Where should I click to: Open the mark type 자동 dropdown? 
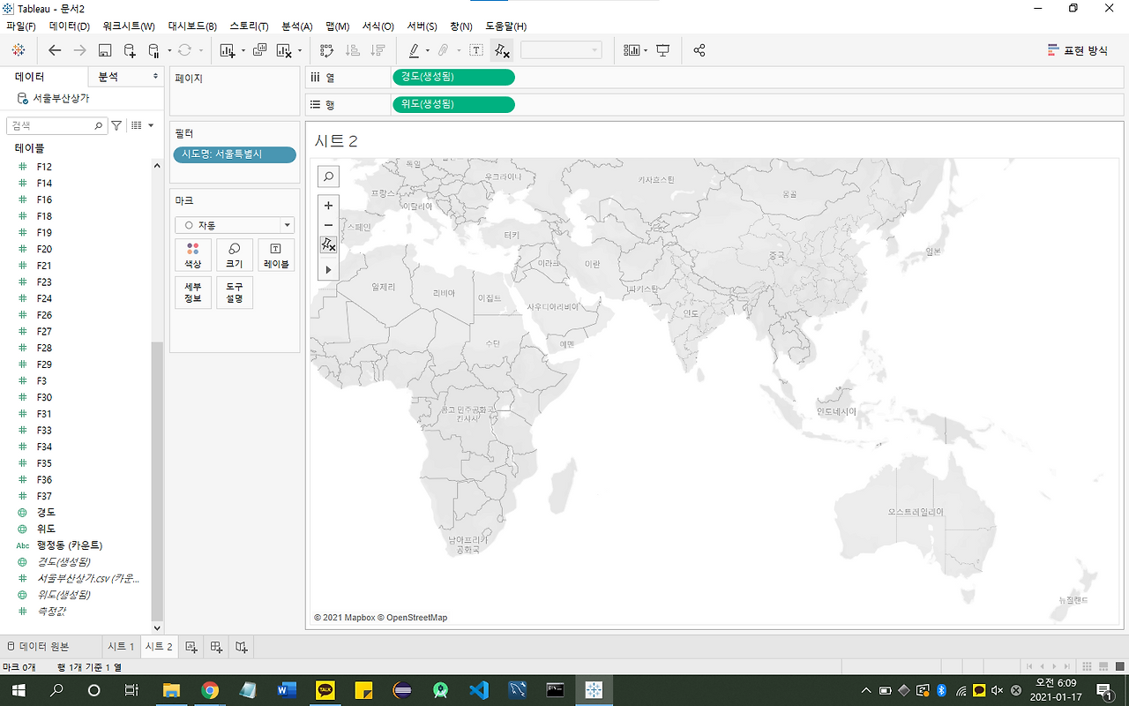coord(235,225)
